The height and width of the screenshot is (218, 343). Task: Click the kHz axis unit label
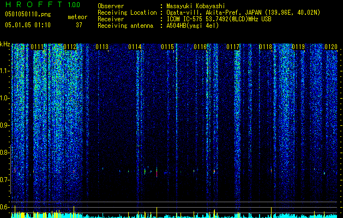(x=5, y=44)
